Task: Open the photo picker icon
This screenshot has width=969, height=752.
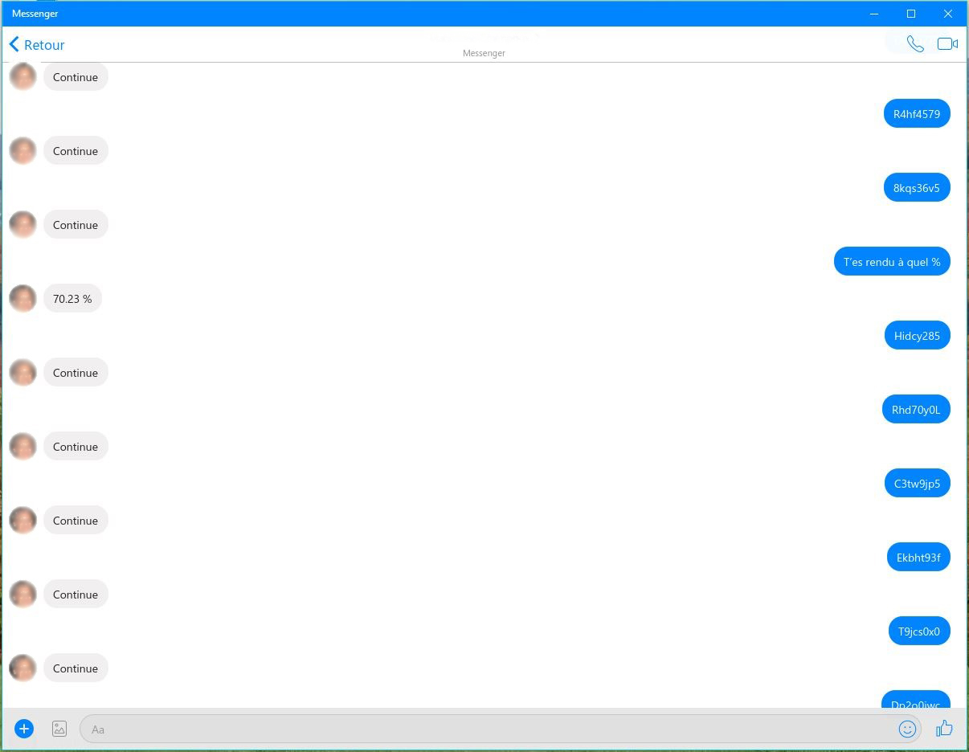Action: (x=59, y=729)
